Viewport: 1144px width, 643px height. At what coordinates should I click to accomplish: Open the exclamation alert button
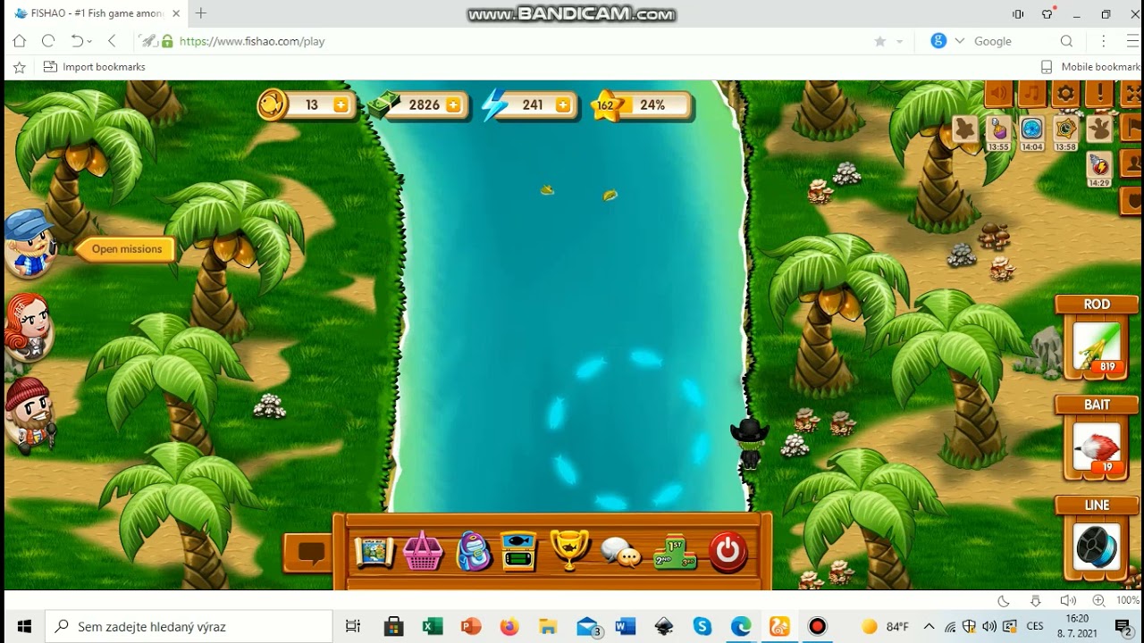tap(1098, 93)
